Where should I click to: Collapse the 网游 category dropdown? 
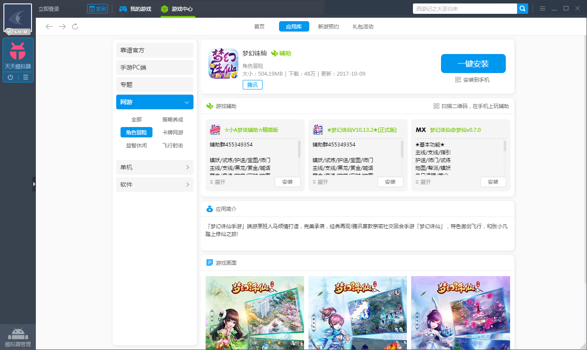coord(155,102)
